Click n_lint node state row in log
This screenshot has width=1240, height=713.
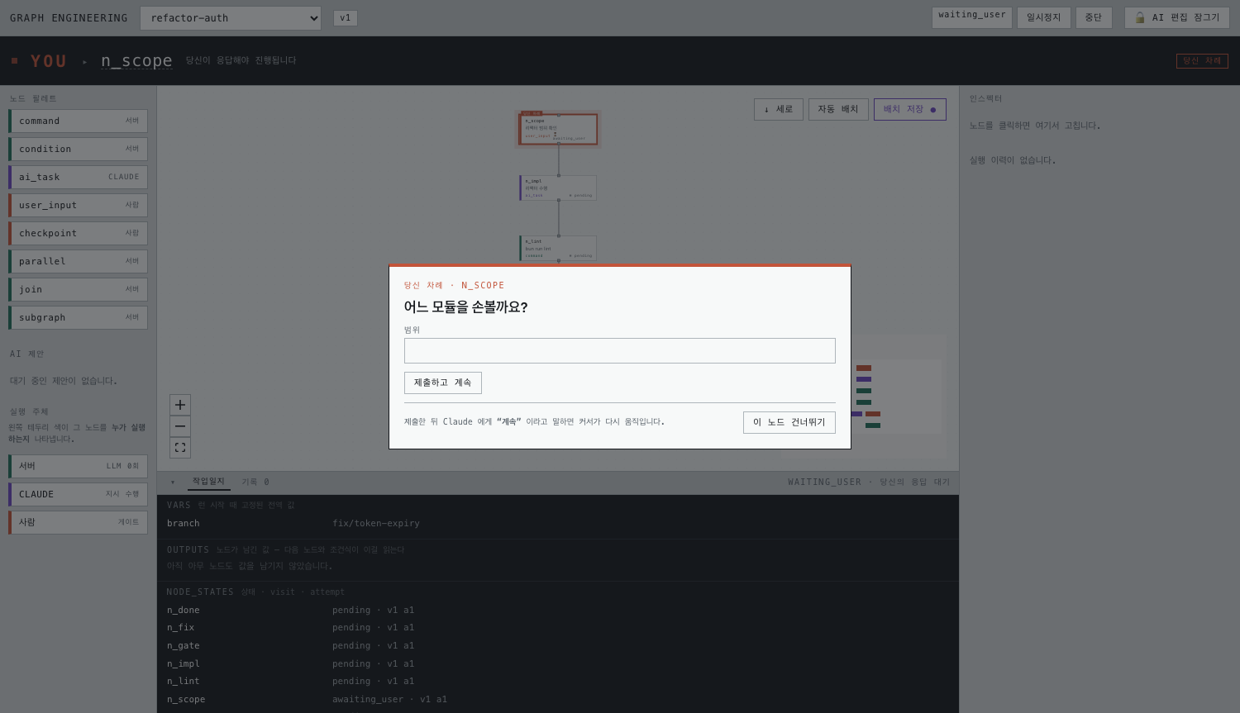pyautogui.click(x=558, y=682)
